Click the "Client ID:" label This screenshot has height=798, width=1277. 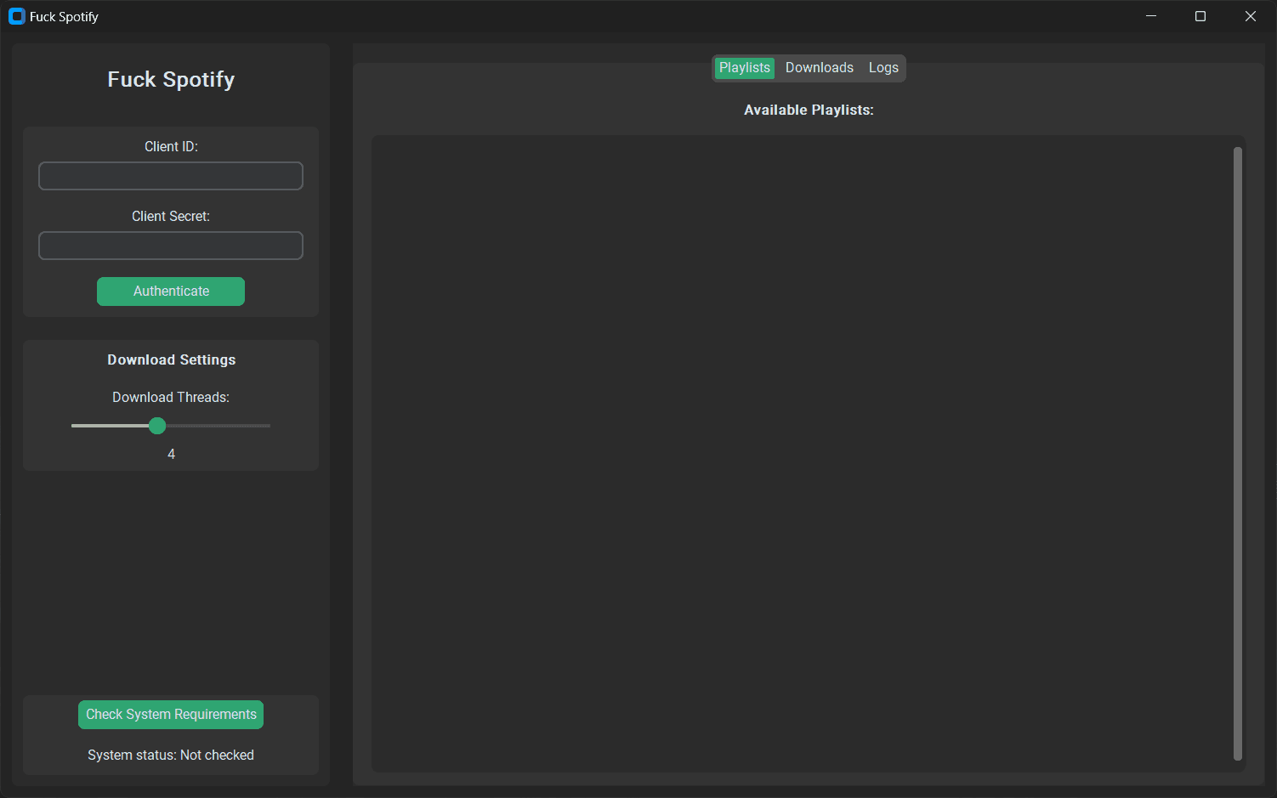[171, 146]
